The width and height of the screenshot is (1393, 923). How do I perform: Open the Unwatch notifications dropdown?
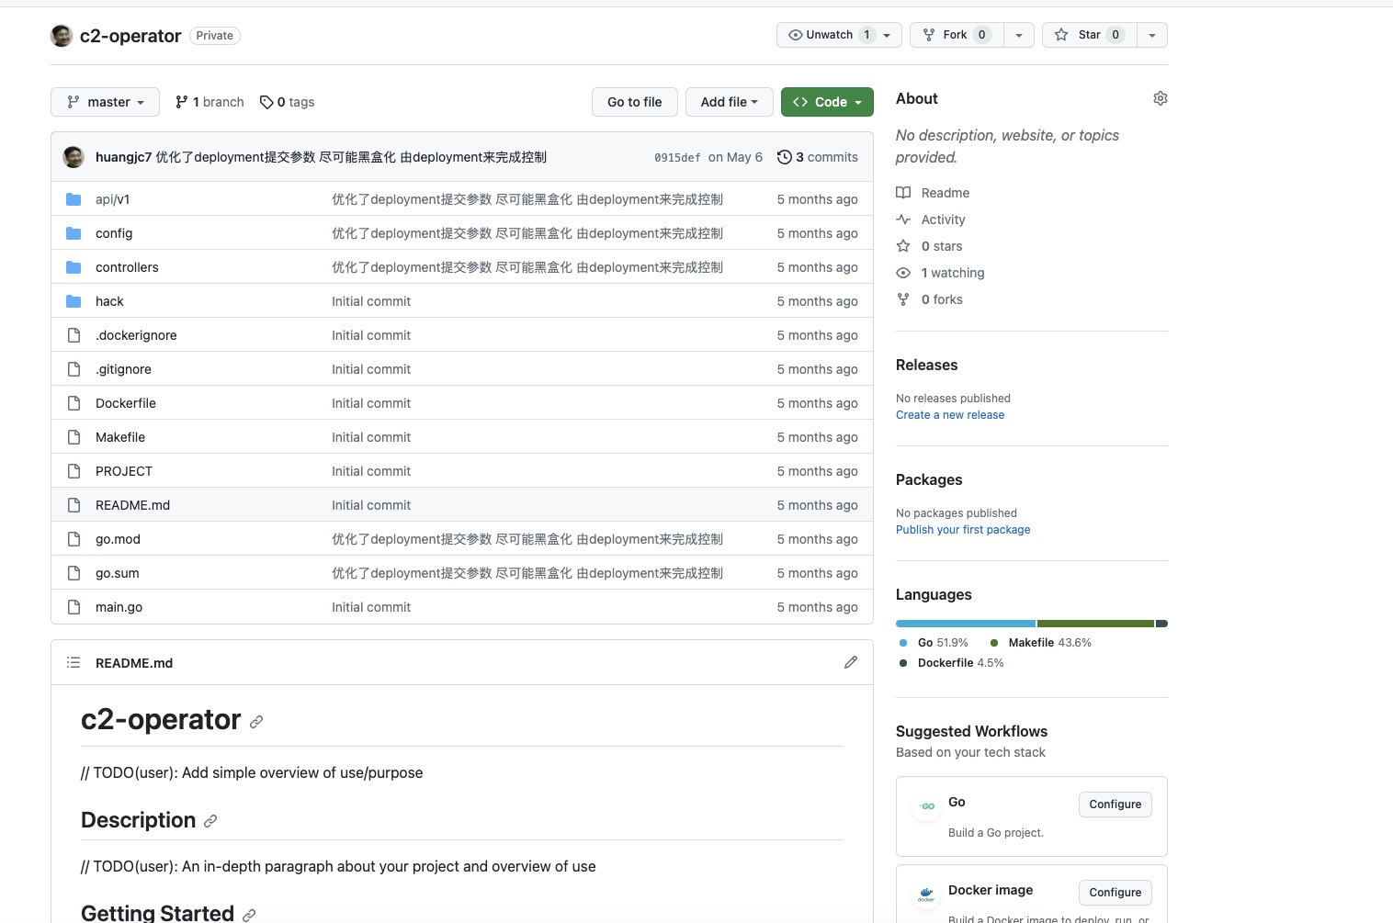pyautogui.click(x=839, y=35)
